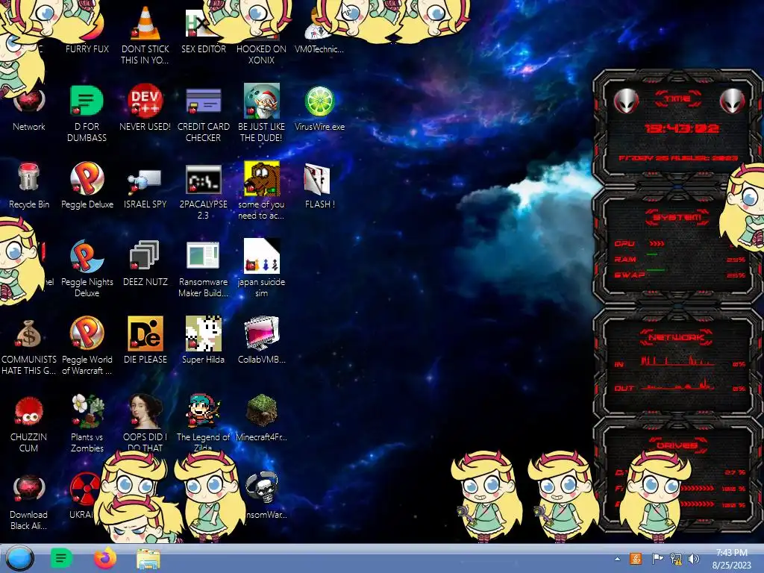Launch Firefox from the taskbar
764x573 pixels.
click(104, 558)
